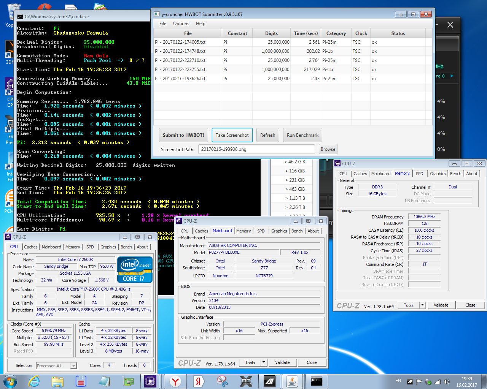Click the Take Screenshot button
487x389 pixels.
click(232, 135)
